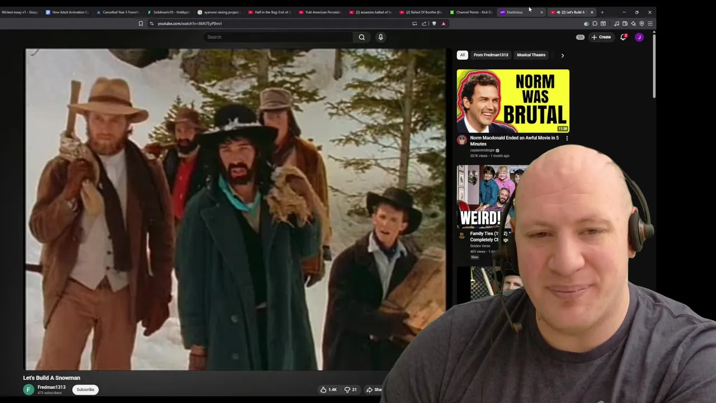Open the account avatar 'J' menu
716x403 pixels.
pyautogui.click(x=639, y=37)
